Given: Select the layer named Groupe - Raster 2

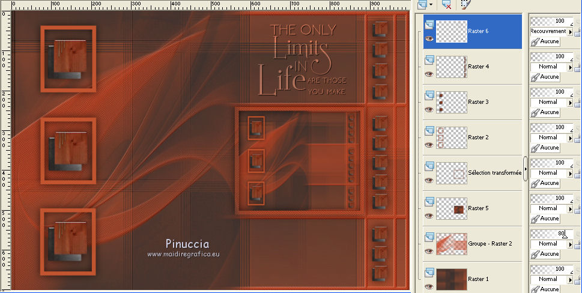Looking at the screenshot, I should 490,244.
